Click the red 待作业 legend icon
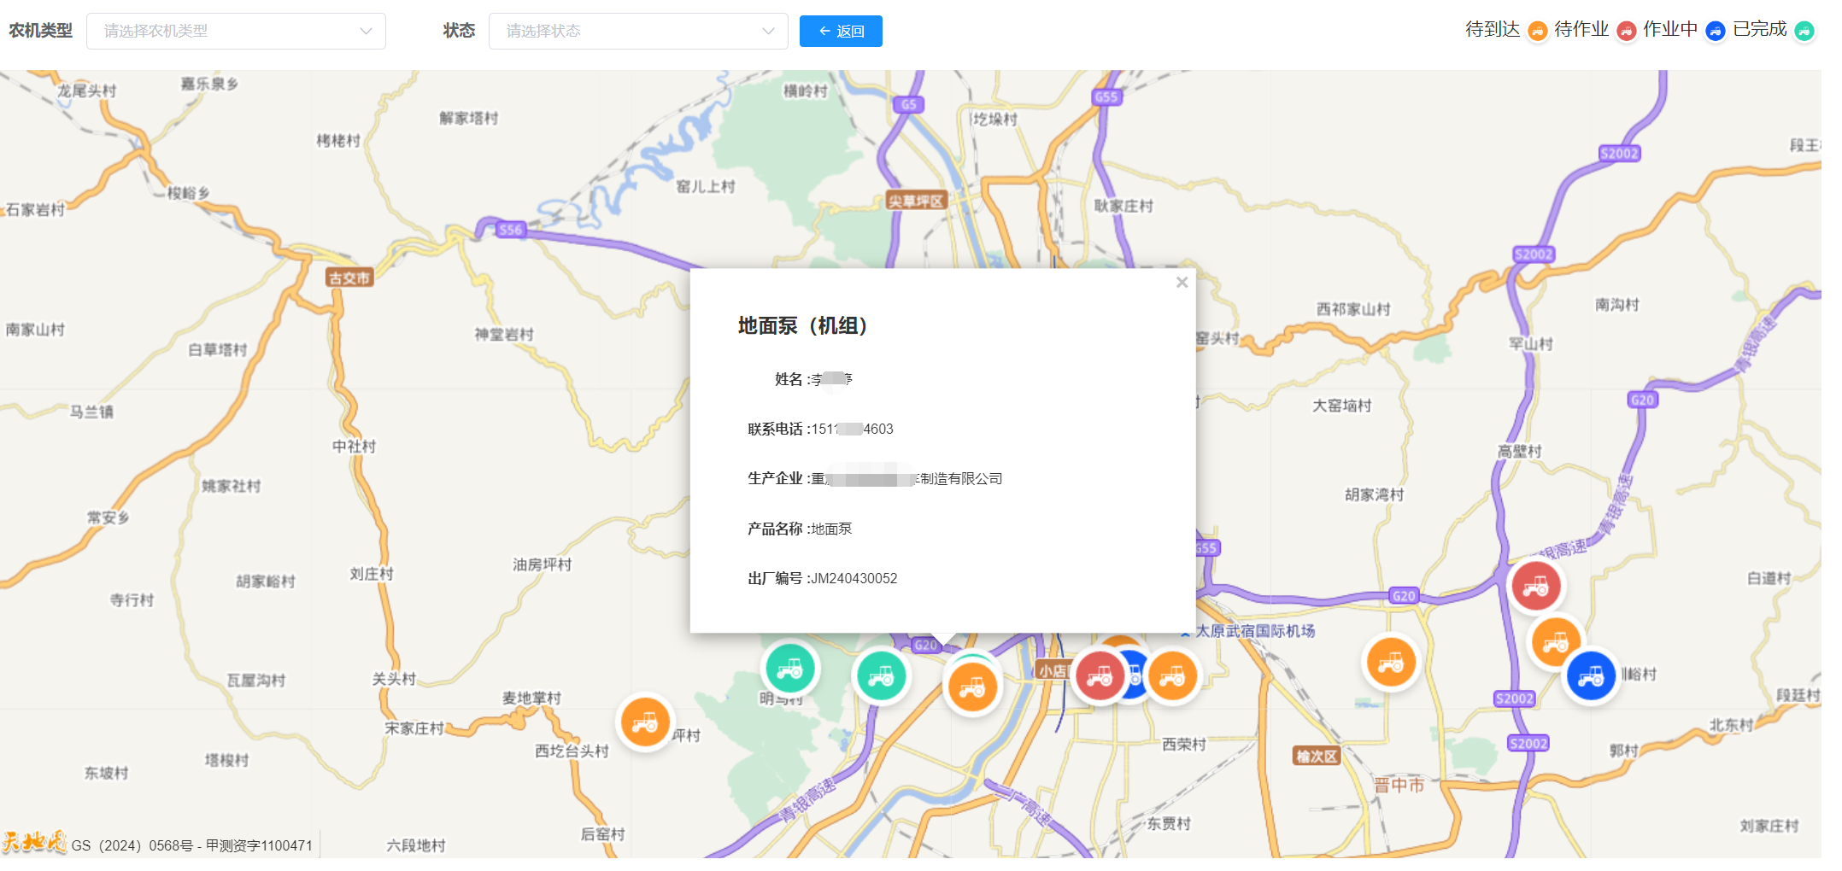Screen dimensions: 1842x871 (x=1626, y=32)
